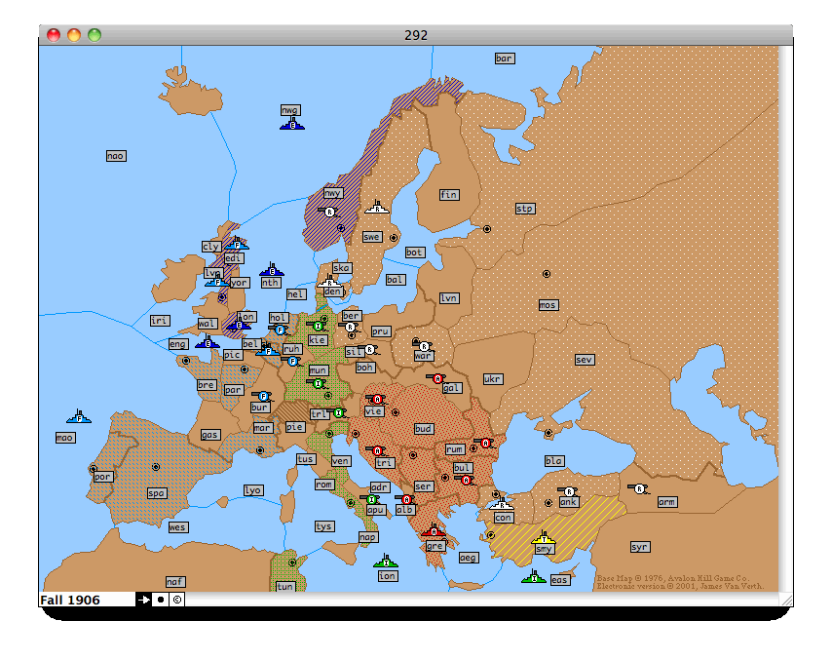Select the Austrian army in Albania
This screenshot has height=660, width=832.
[406, 499]
